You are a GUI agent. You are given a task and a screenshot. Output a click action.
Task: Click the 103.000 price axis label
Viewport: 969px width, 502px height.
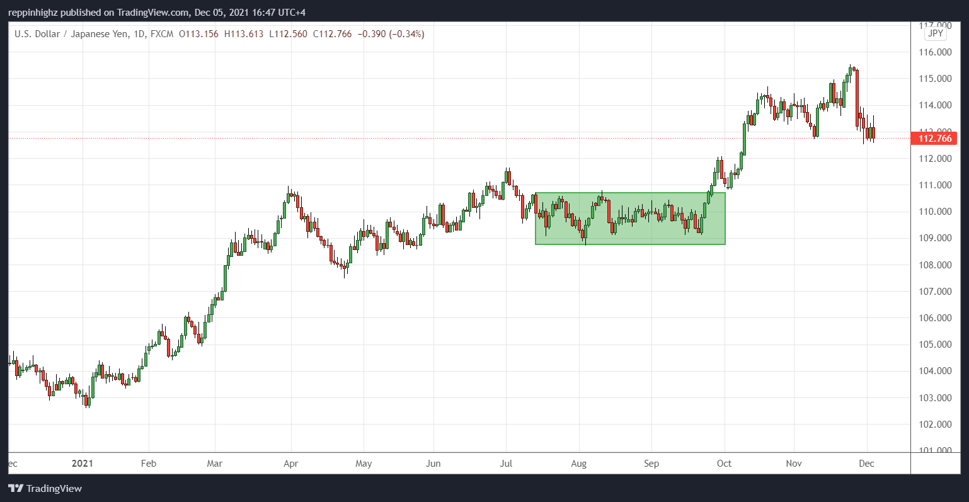click(935, 398)
